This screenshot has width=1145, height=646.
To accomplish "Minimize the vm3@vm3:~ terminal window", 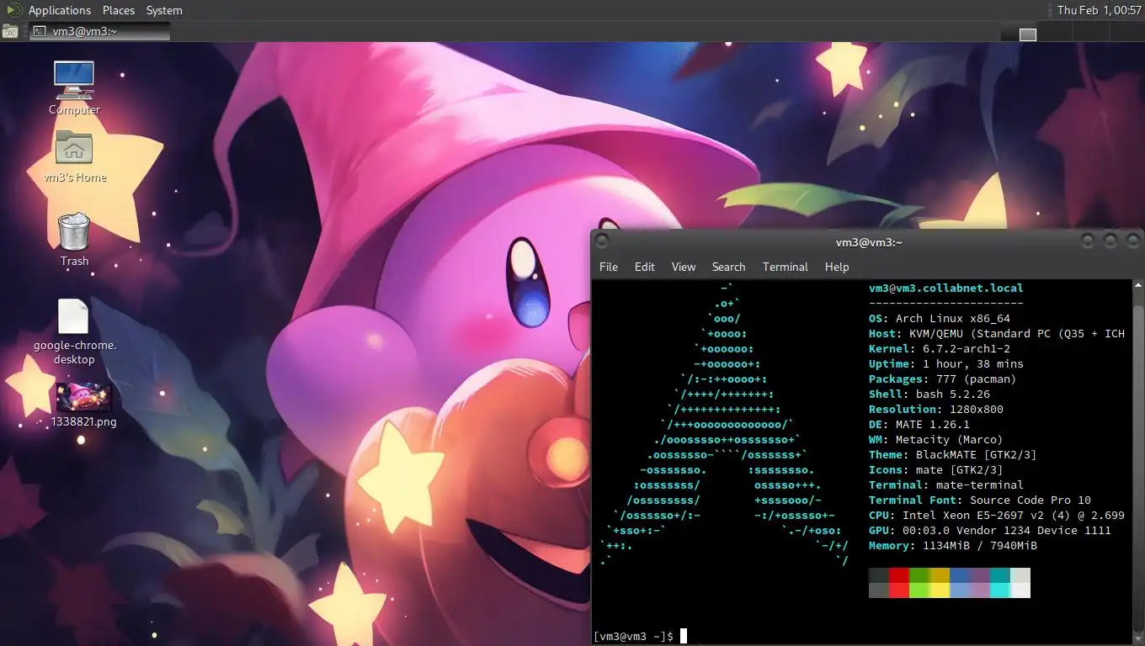I will point(1088,241).
